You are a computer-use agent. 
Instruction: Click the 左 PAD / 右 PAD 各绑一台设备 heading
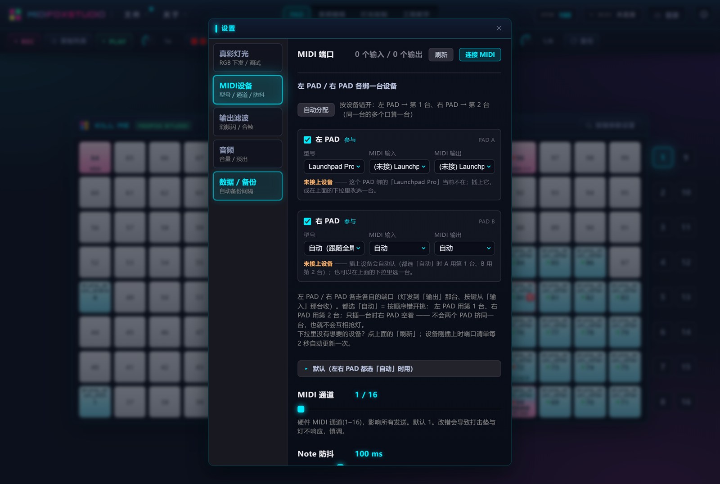pyautogui.click(x=347, y=86)
